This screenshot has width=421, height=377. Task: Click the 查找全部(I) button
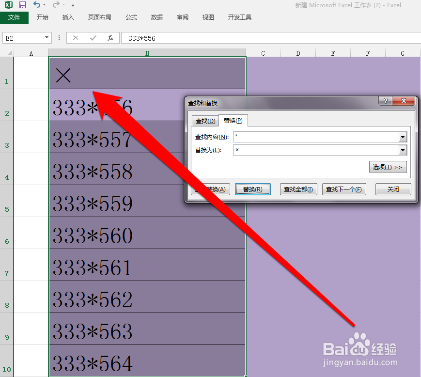coord(298,189)
